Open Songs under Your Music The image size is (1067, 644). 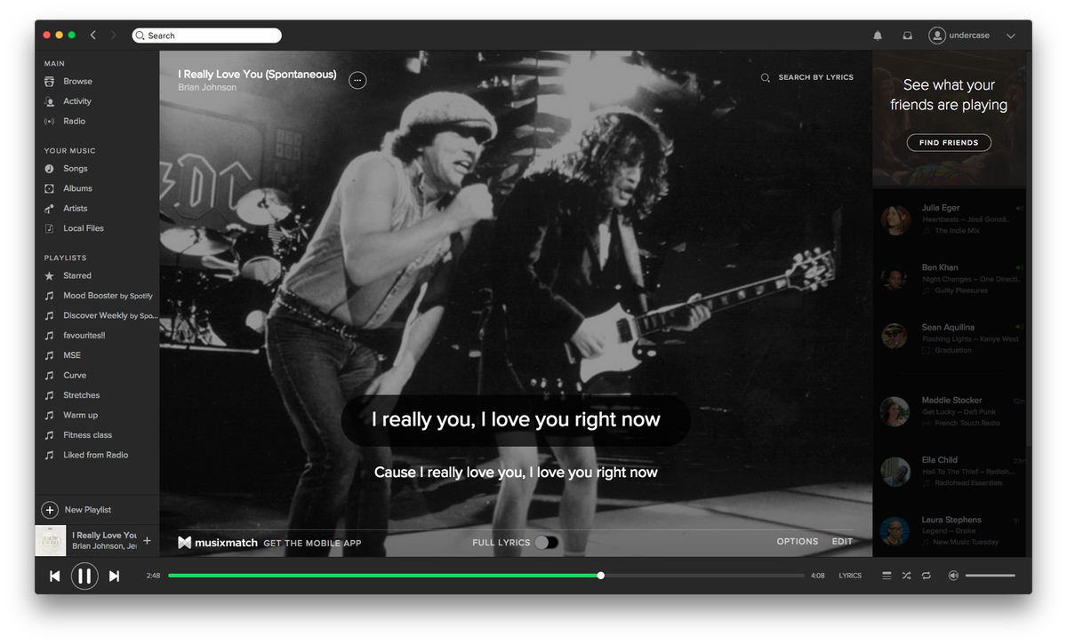[76, 169]
